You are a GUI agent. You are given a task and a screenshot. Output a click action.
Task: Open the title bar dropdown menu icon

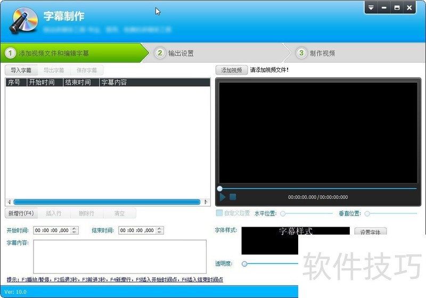pyautogui.click(x=371, y=7)
